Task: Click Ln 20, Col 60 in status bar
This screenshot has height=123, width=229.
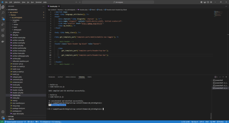Action: pyautogui.click(x=185, y=122)
